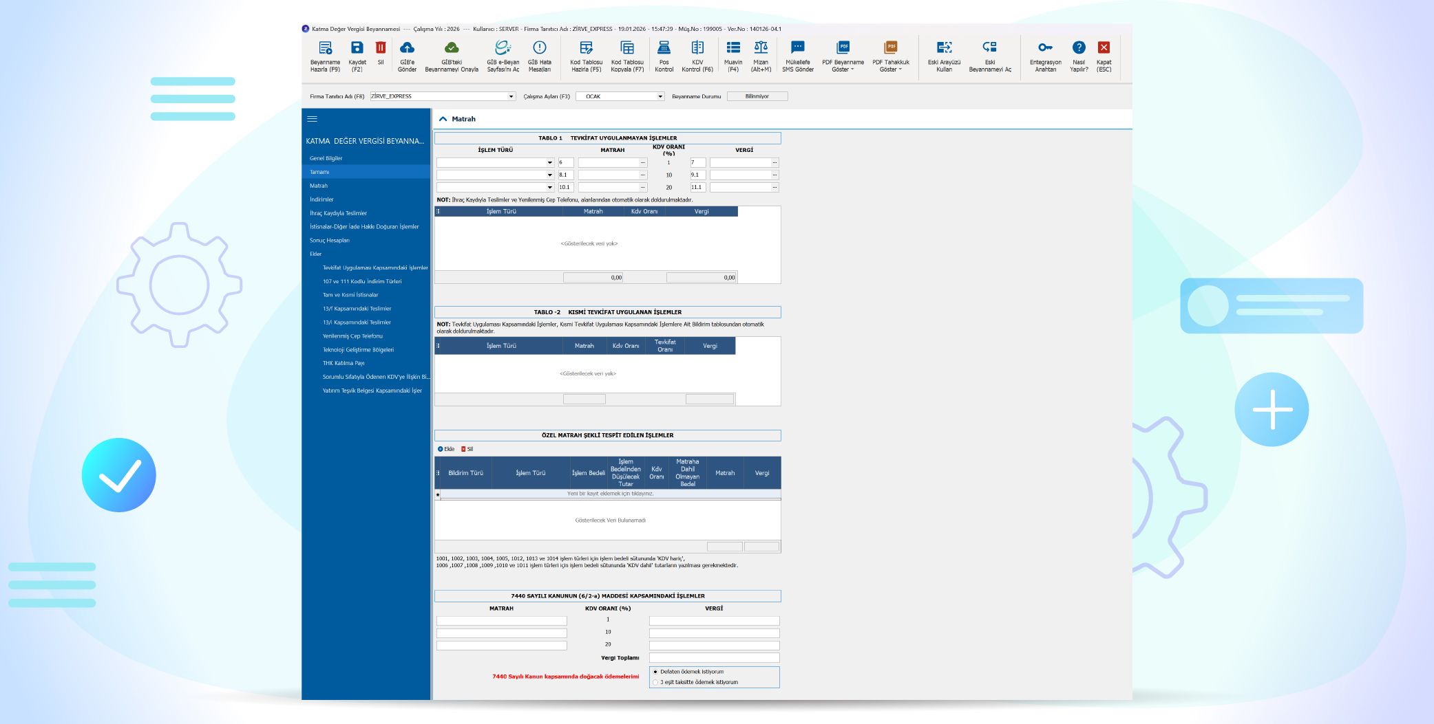Open PDF Tahakkuk Göster
Image resolution: width=1434 pixels, height=724 pixels.
891,47
